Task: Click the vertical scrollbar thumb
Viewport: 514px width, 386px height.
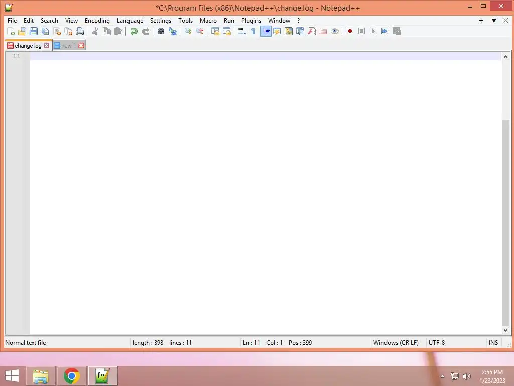Action: [x=505, y=223]
